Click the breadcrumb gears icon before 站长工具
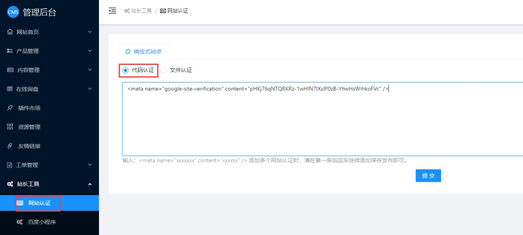523x235 pixels. 127,11
